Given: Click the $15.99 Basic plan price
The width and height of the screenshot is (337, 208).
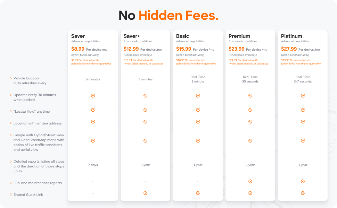Looking at the screenshot, I should (x=184, y=49).
